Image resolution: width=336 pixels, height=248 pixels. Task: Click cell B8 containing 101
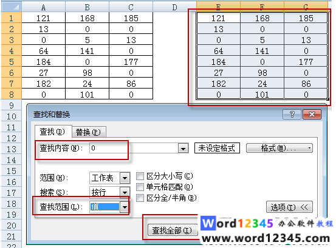tap(87, 94)
